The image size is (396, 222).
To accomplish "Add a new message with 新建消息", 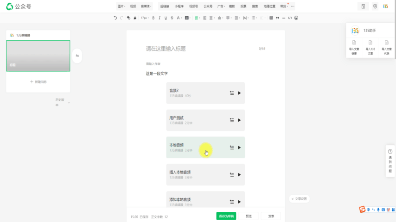I will click(x=38, y=82).
